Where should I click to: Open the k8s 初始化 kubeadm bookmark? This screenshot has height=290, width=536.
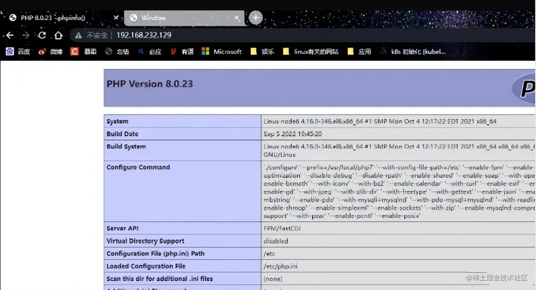coord(413,52)
